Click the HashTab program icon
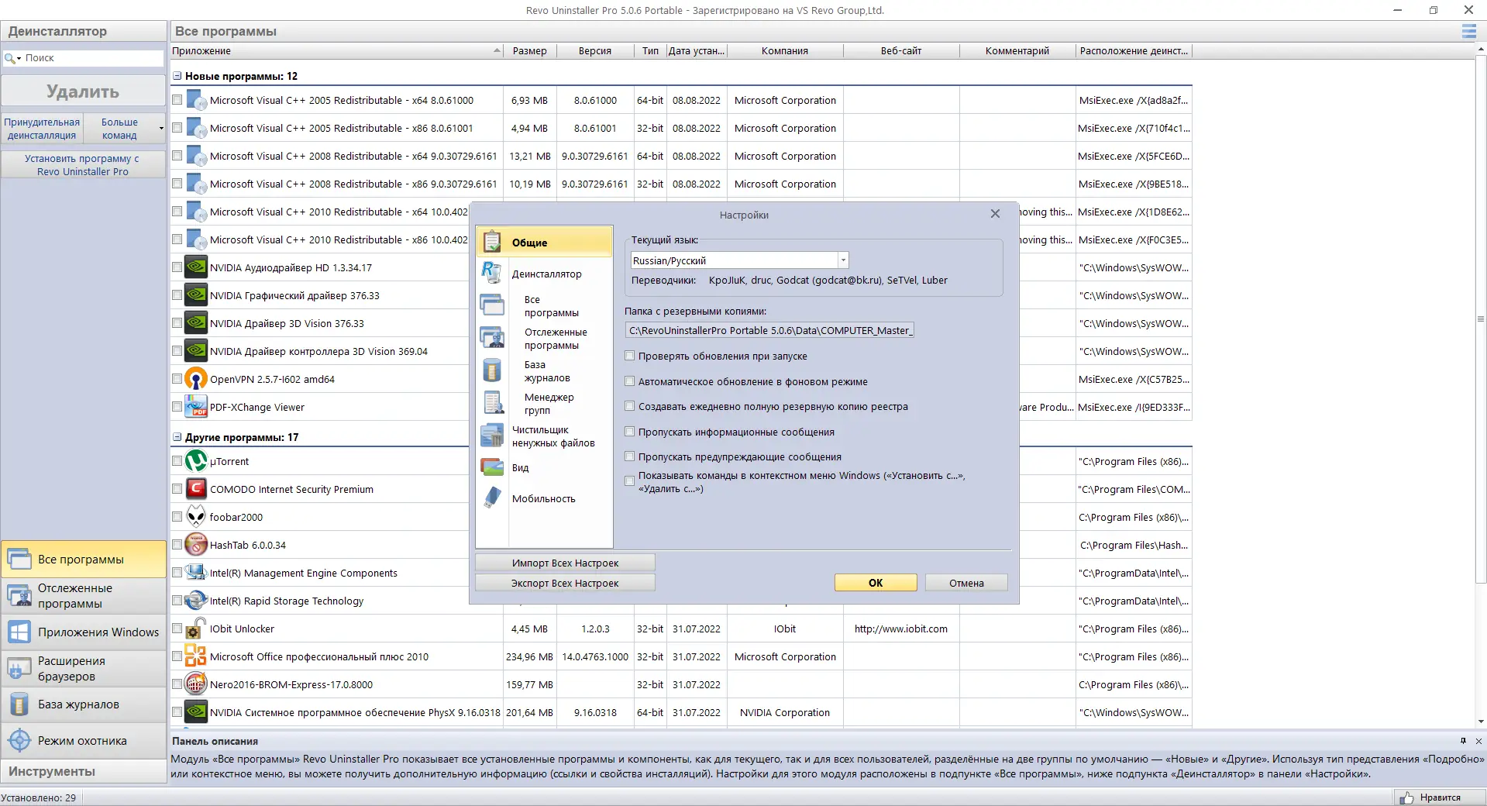 point(196,545)
